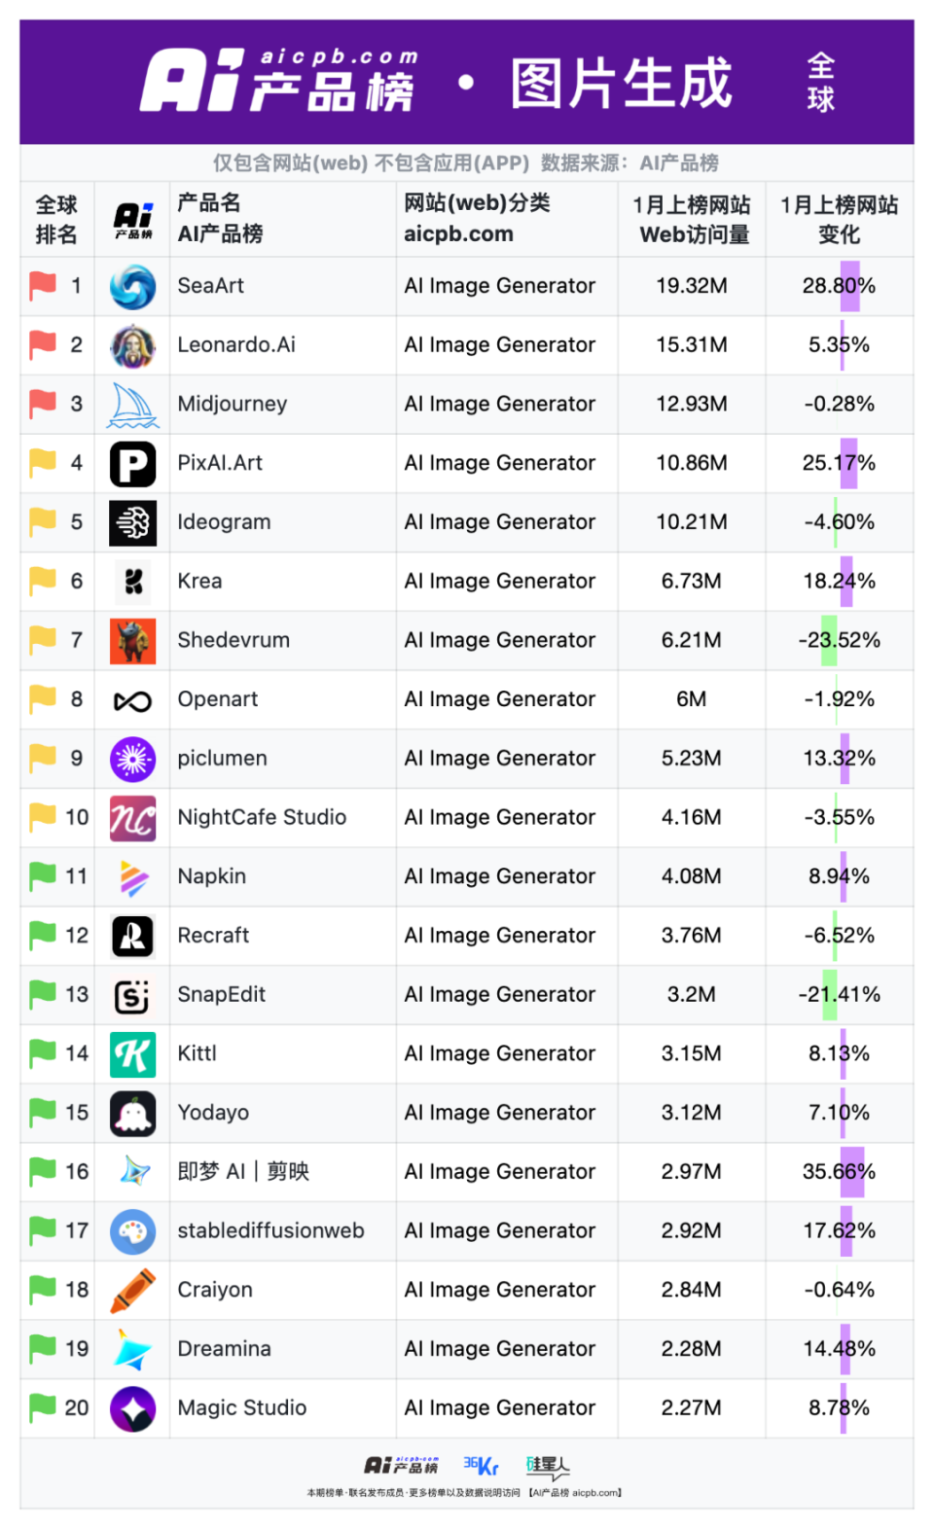Click the Craiyon orange crayon icon

[132, 1291]
